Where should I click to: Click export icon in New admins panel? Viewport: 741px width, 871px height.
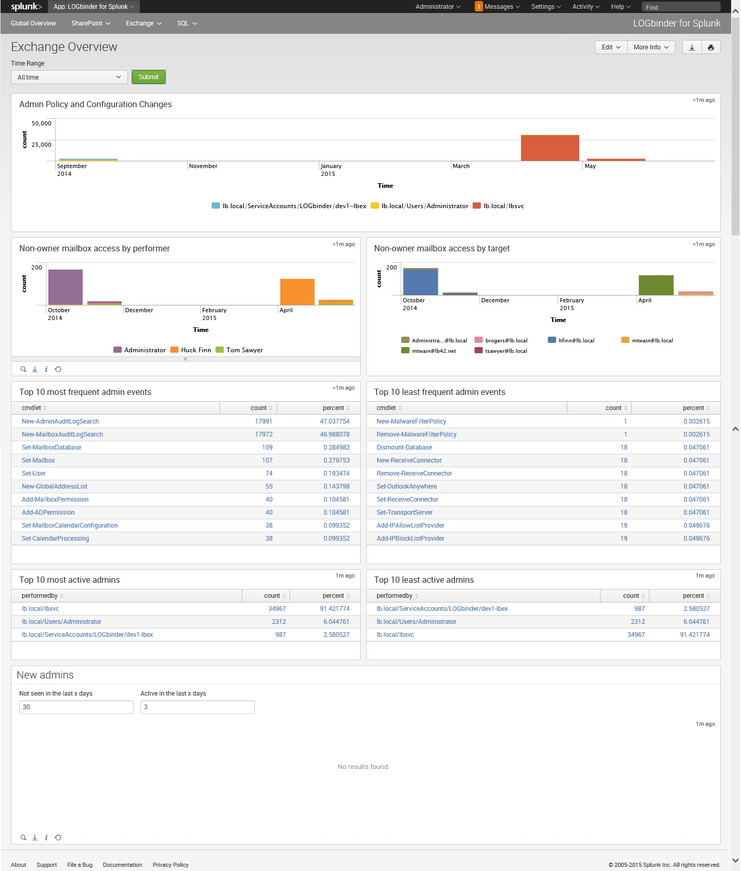(35, 838)
